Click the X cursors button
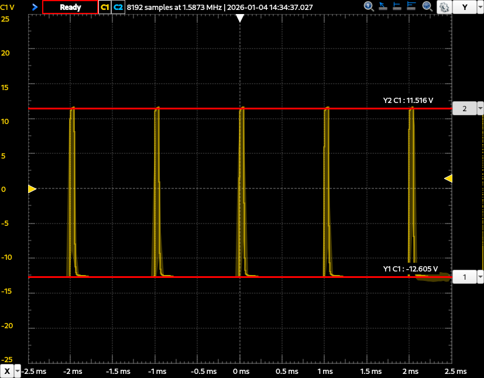This screenshot has height=378, width=484. (7, 372)
